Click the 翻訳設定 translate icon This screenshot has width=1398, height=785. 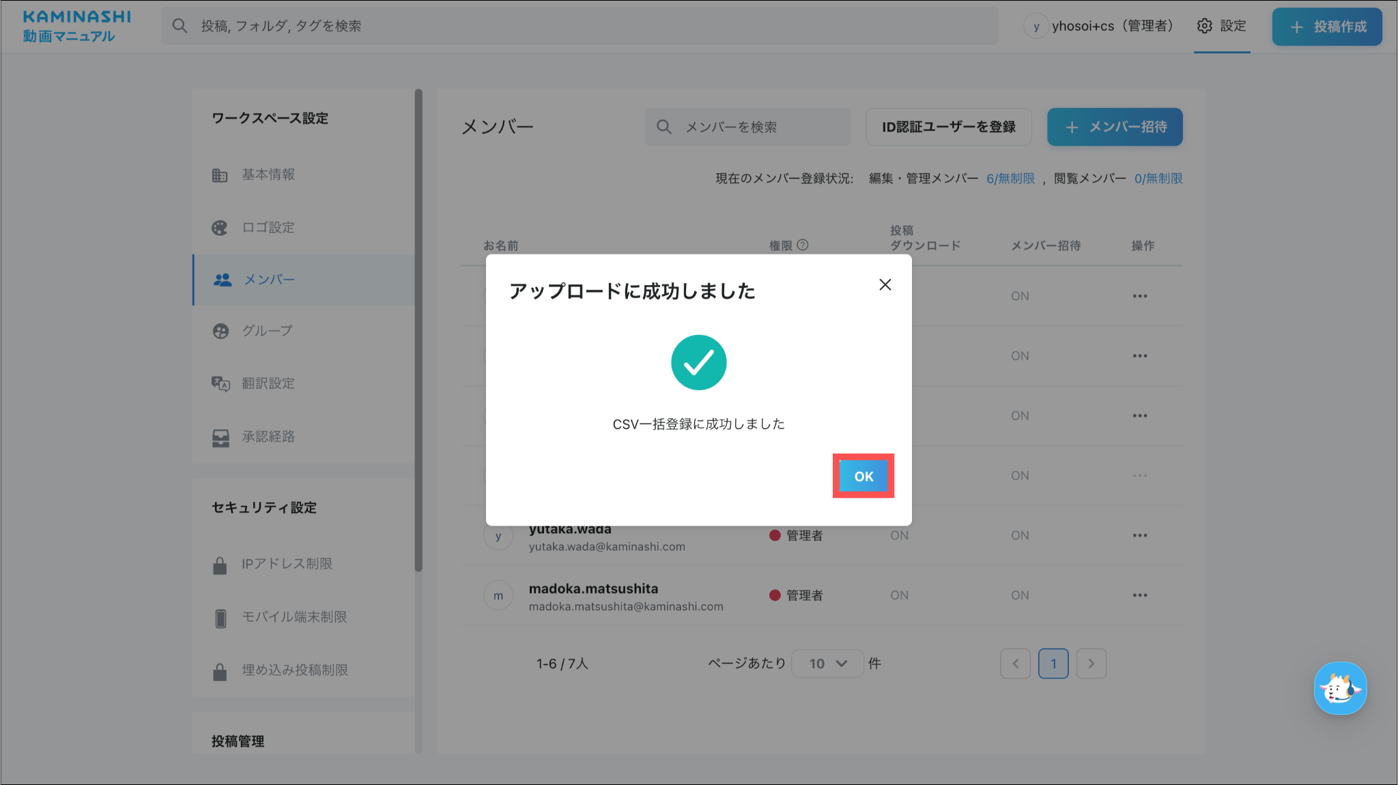220,383
